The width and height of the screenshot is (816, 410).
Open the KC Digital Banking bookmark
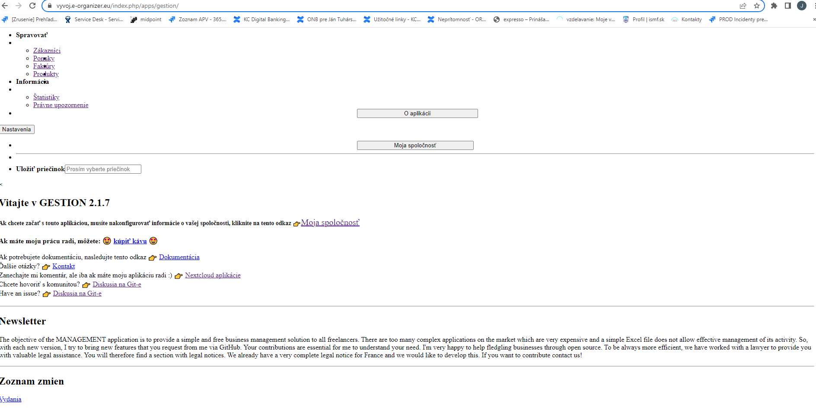click(x=261, y=19)
